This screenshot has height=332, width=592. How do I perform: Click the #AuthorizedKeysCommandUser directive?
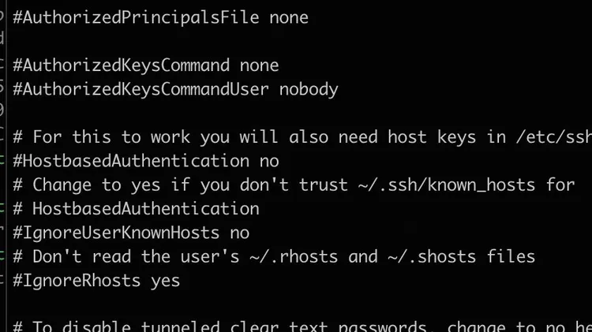click(141, 89)
